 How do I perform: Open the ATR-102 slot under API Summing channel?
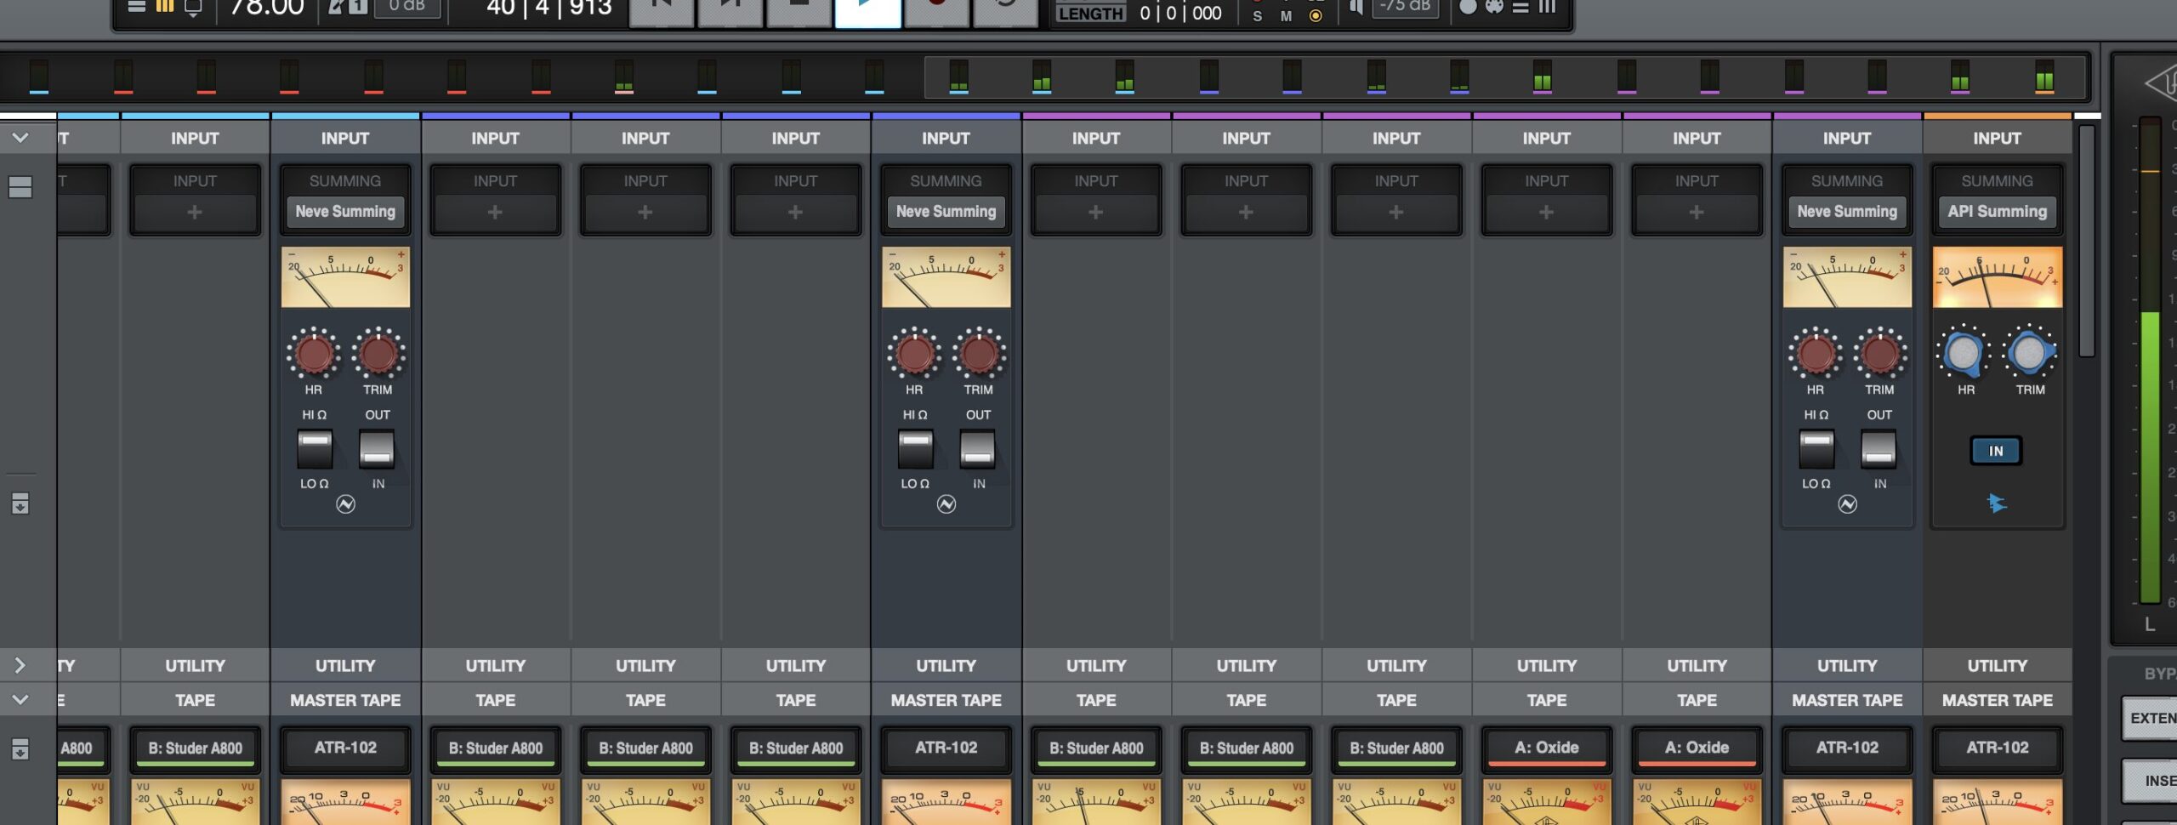[x=1997, y=748]
